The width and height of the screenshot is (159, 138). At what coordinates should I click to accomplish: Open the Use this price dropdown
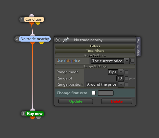pos(110,61)
